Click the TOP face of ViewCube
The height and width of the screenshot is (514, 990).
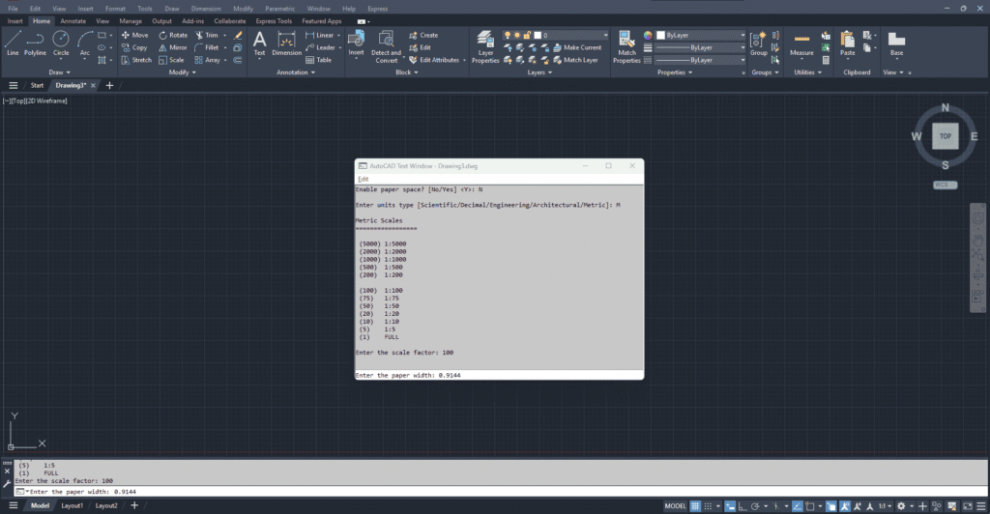pos(946,136)
